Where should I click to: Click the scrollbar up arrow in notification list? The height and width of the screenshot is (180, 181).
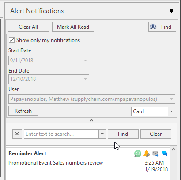[173, 149]
